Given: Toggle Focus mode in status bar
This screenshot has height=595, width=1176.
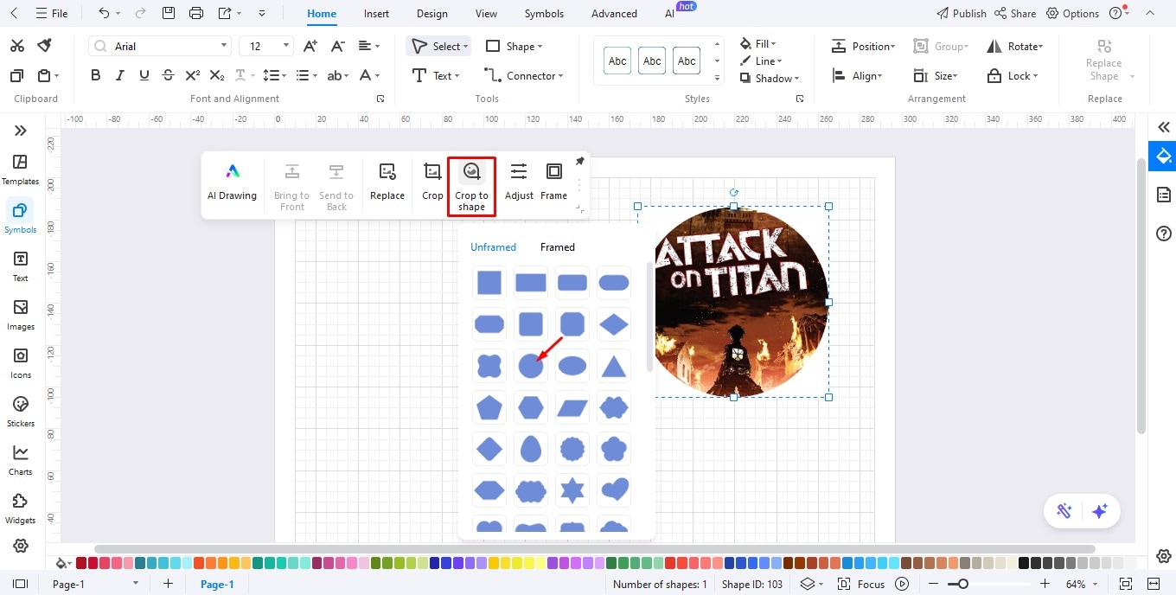Looking at the screenshot, I should click(x=861, y=584).
